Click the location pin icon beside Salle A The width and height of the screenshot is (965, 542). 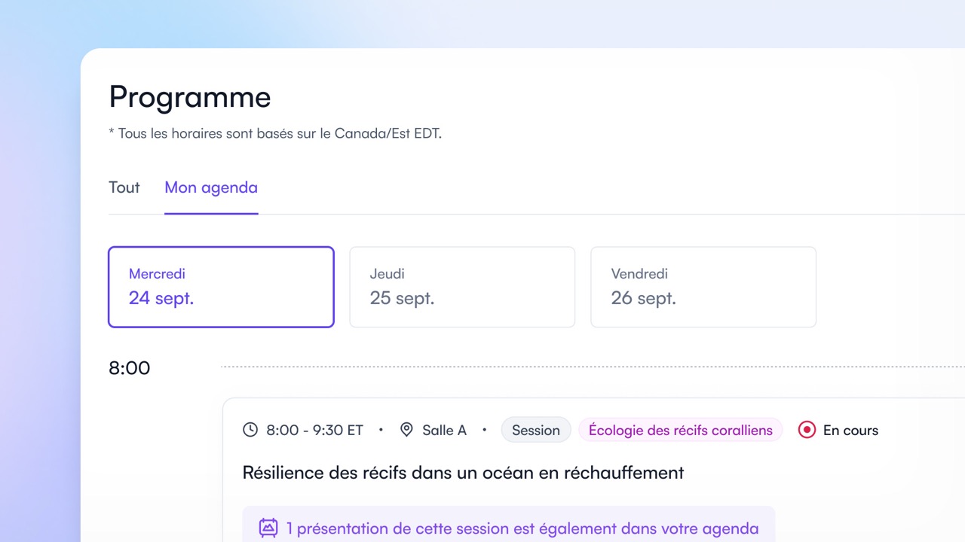tap(406, 429)
